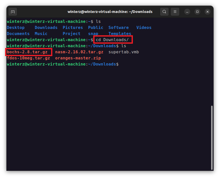Select the snap folder name in the output

pyautogui.click(x=93, y=34)
